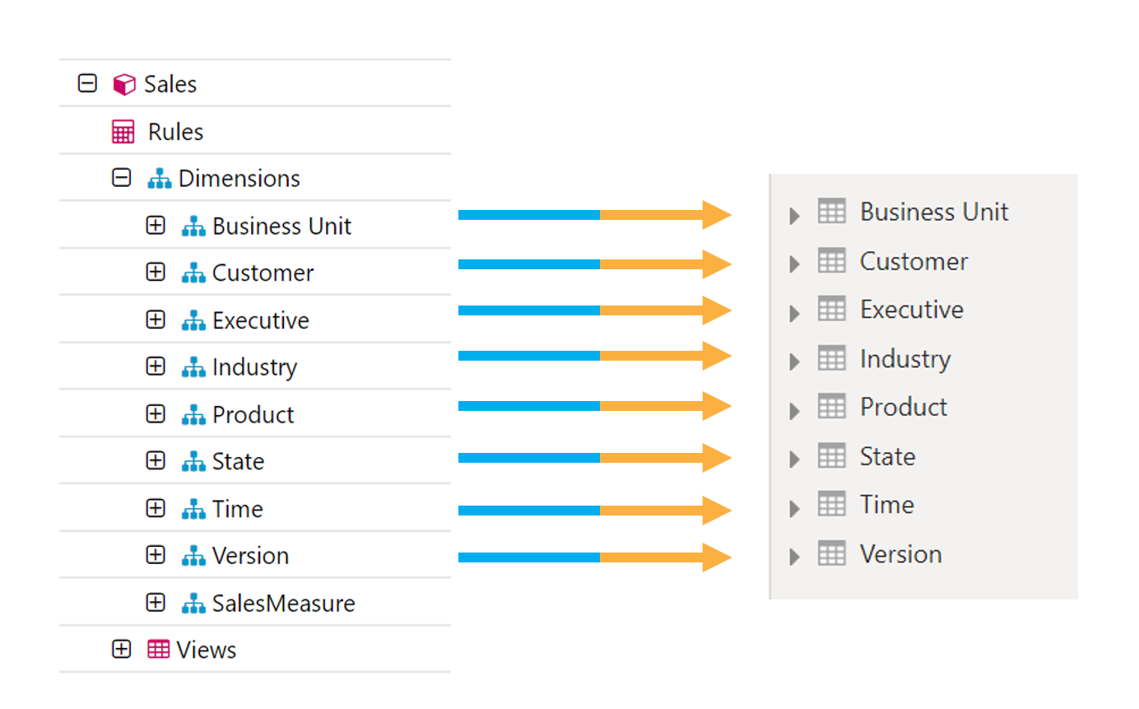Collapse the Dimensions tree node

122,178
